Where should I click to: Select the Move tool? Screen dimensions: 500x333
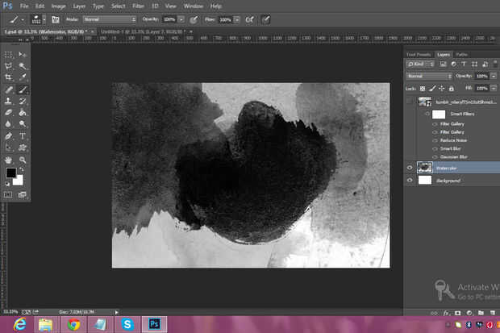(x=23, y=54)
